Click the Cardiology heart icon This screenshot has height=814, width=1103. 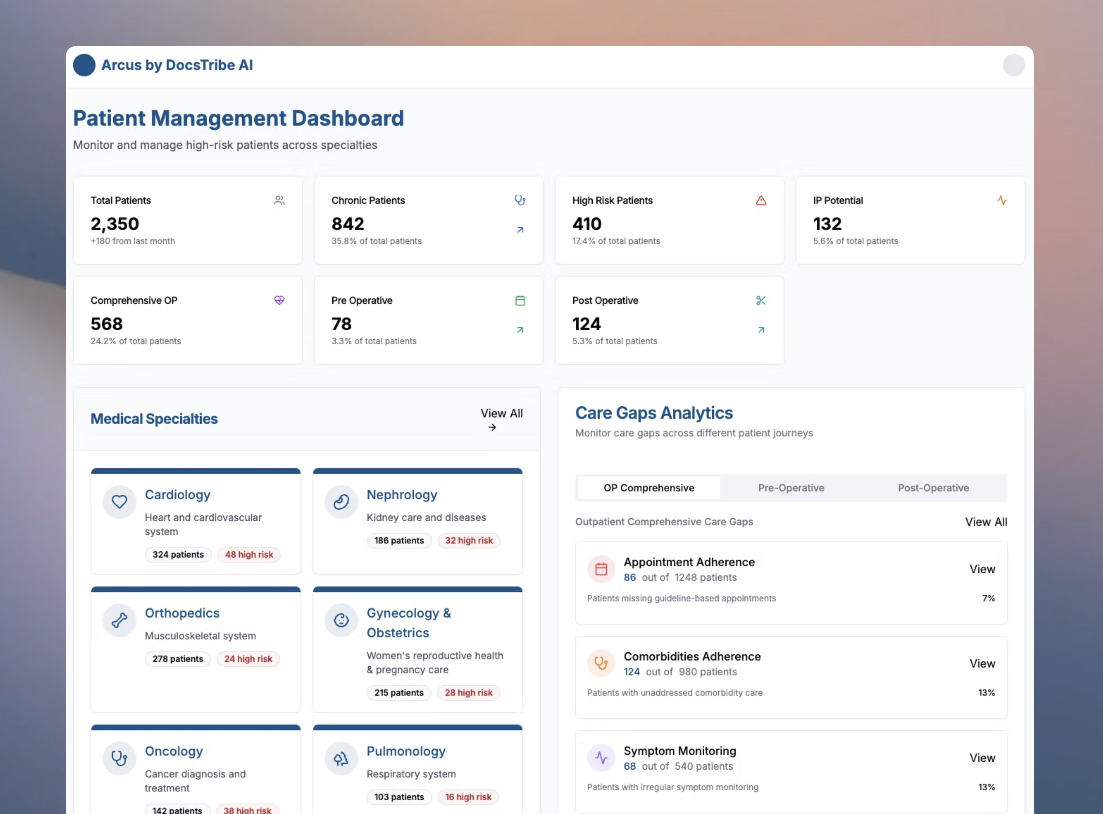[x=119, y=502]
